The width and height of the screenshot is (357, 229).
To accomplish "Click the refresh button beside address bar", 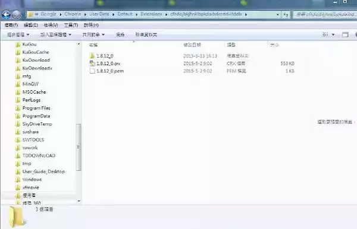I will (x=286, y=15).
